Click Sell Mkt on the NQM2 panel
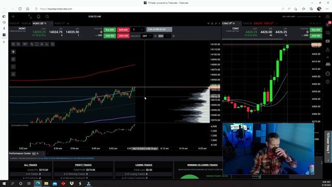Viewport: 332px width, 187px height. [123, 30]
